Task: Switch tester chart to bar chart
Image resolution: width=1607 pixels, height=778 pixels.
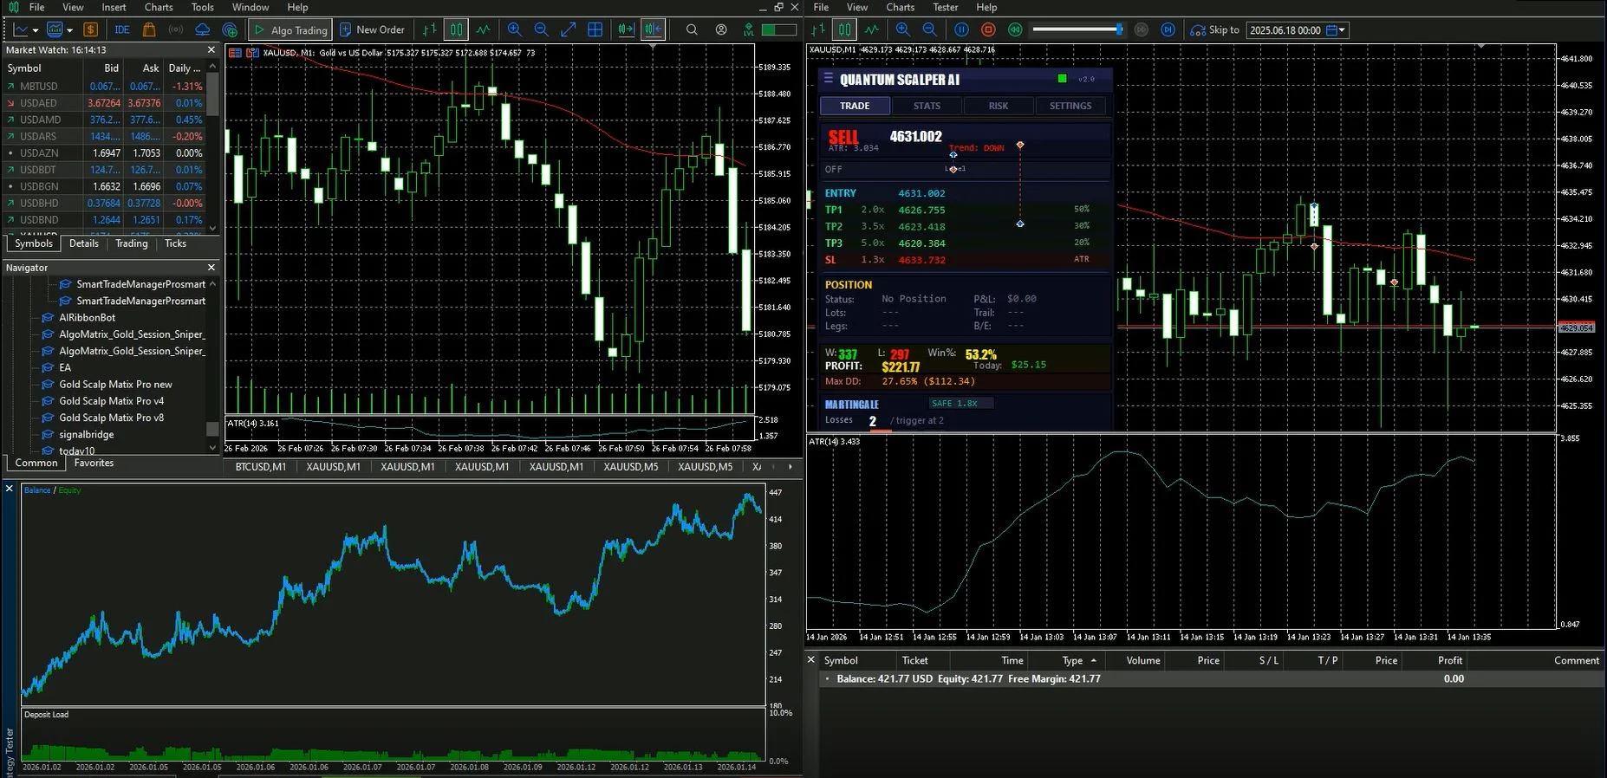Action: 818,29
